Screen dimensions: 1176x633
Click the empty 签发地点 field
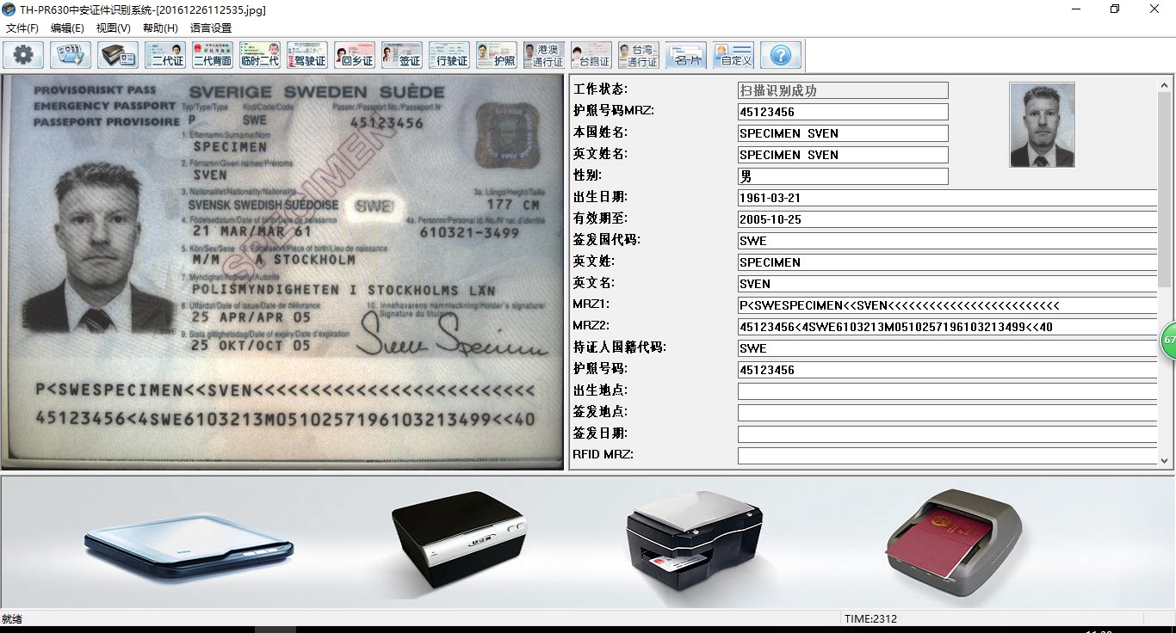point(947,413)
